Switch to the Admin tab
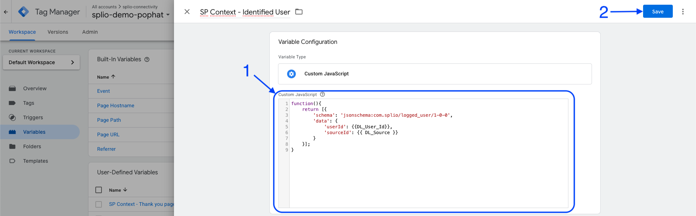Viewport: 696px width, 216px height. point(90,32)
